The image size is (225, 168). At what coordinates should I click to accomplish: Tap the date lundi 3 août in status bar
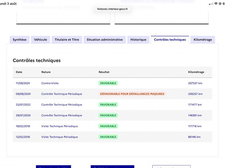(x=8, y=4)
